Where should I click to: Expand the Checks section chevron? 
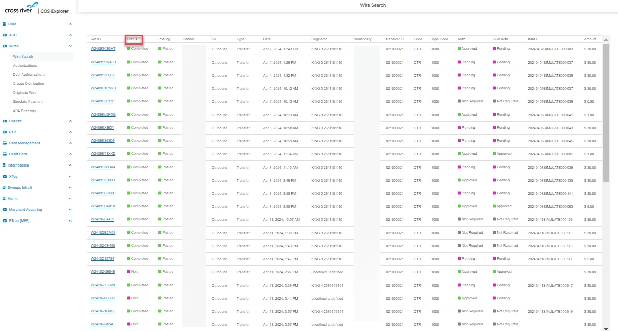coord(70,121)
